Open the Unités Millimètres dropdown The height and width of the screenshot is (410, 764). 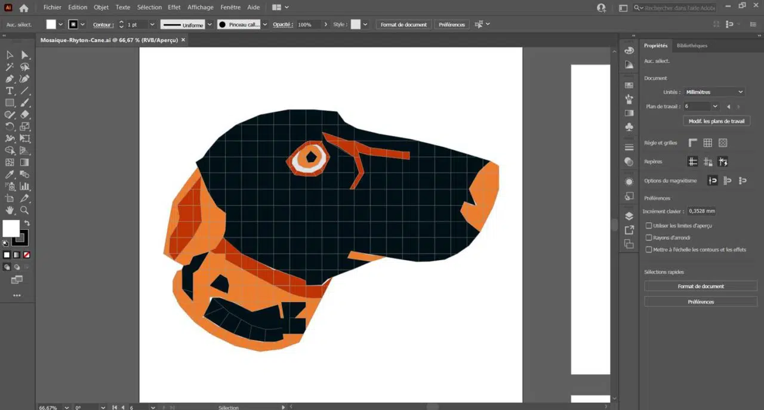714,92
